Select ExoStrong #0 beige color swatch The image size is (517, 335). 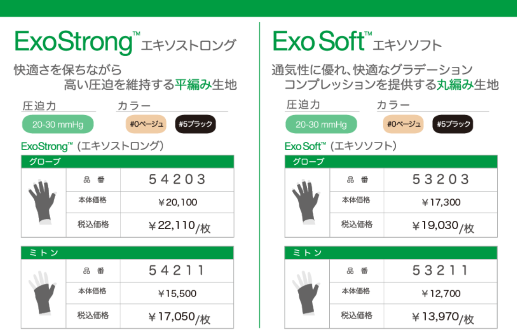pos(146,124)
